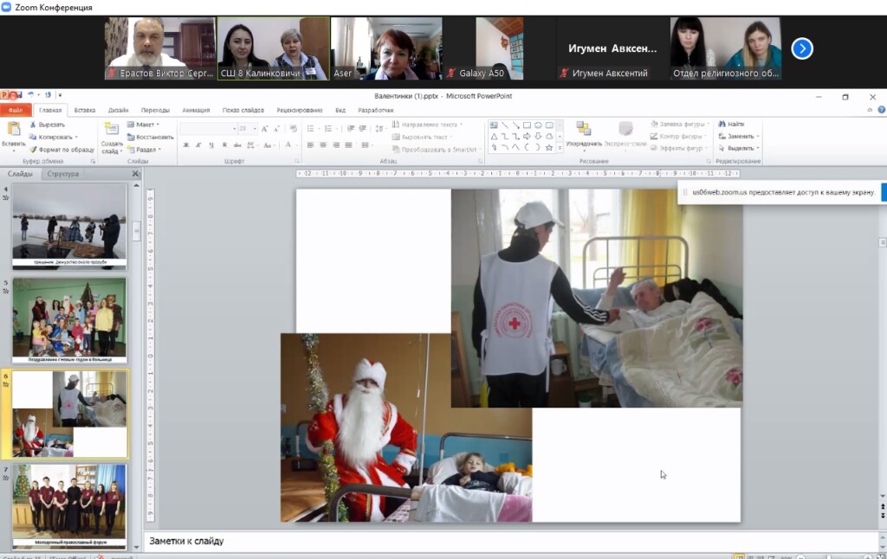This screenshot has width=887, height=559.
Task: Click the New Slide (Создать слайд) icon
Action: pos(112,130)
